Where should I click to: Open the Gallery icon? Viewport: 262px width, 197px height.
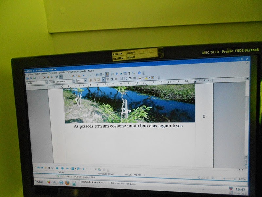click(x=121, y=73)
